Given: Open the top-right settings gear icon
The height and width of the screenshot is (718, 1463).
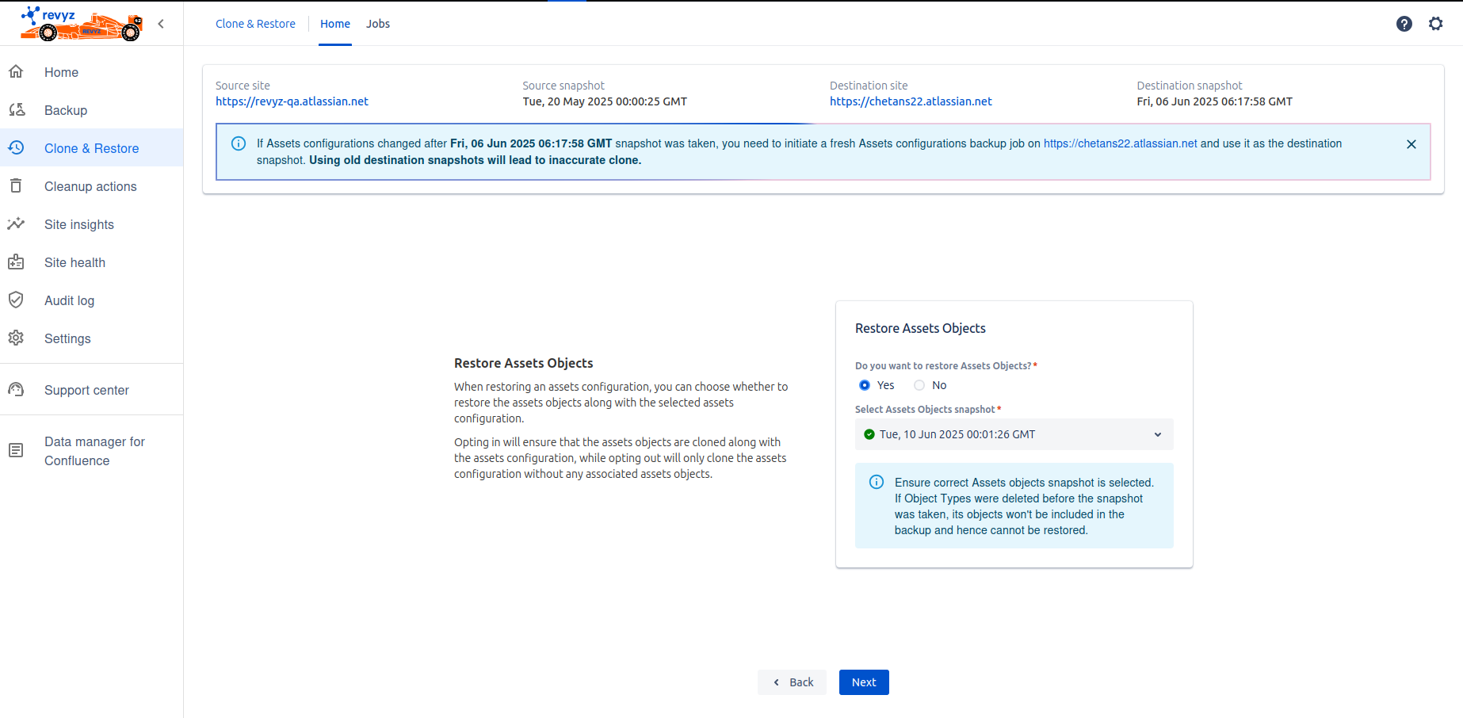Looking at the screenshot, I should point(1435,24).
